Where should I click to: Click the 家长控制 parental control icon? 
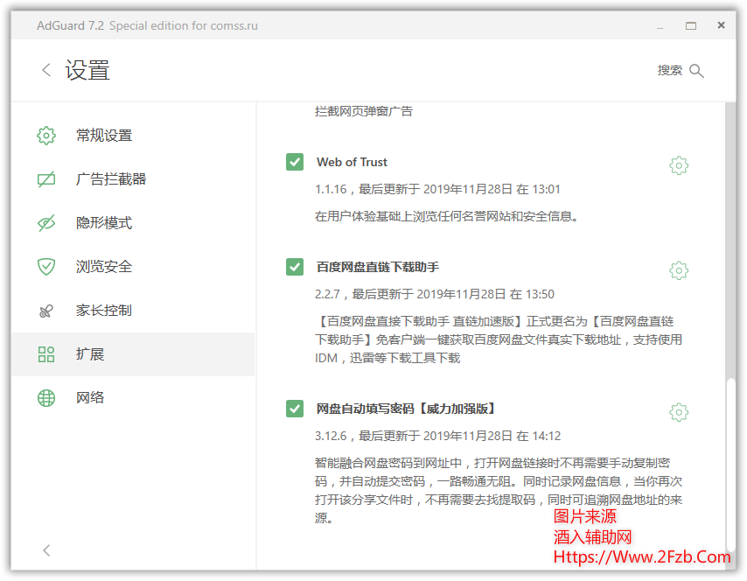point(46,311)
